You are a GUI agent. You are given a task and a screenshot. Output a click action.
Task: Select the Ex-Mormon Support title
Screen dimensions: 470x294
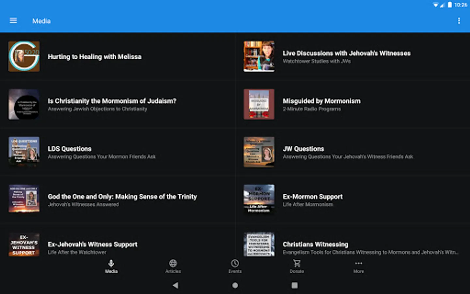(x=313, y=197)
